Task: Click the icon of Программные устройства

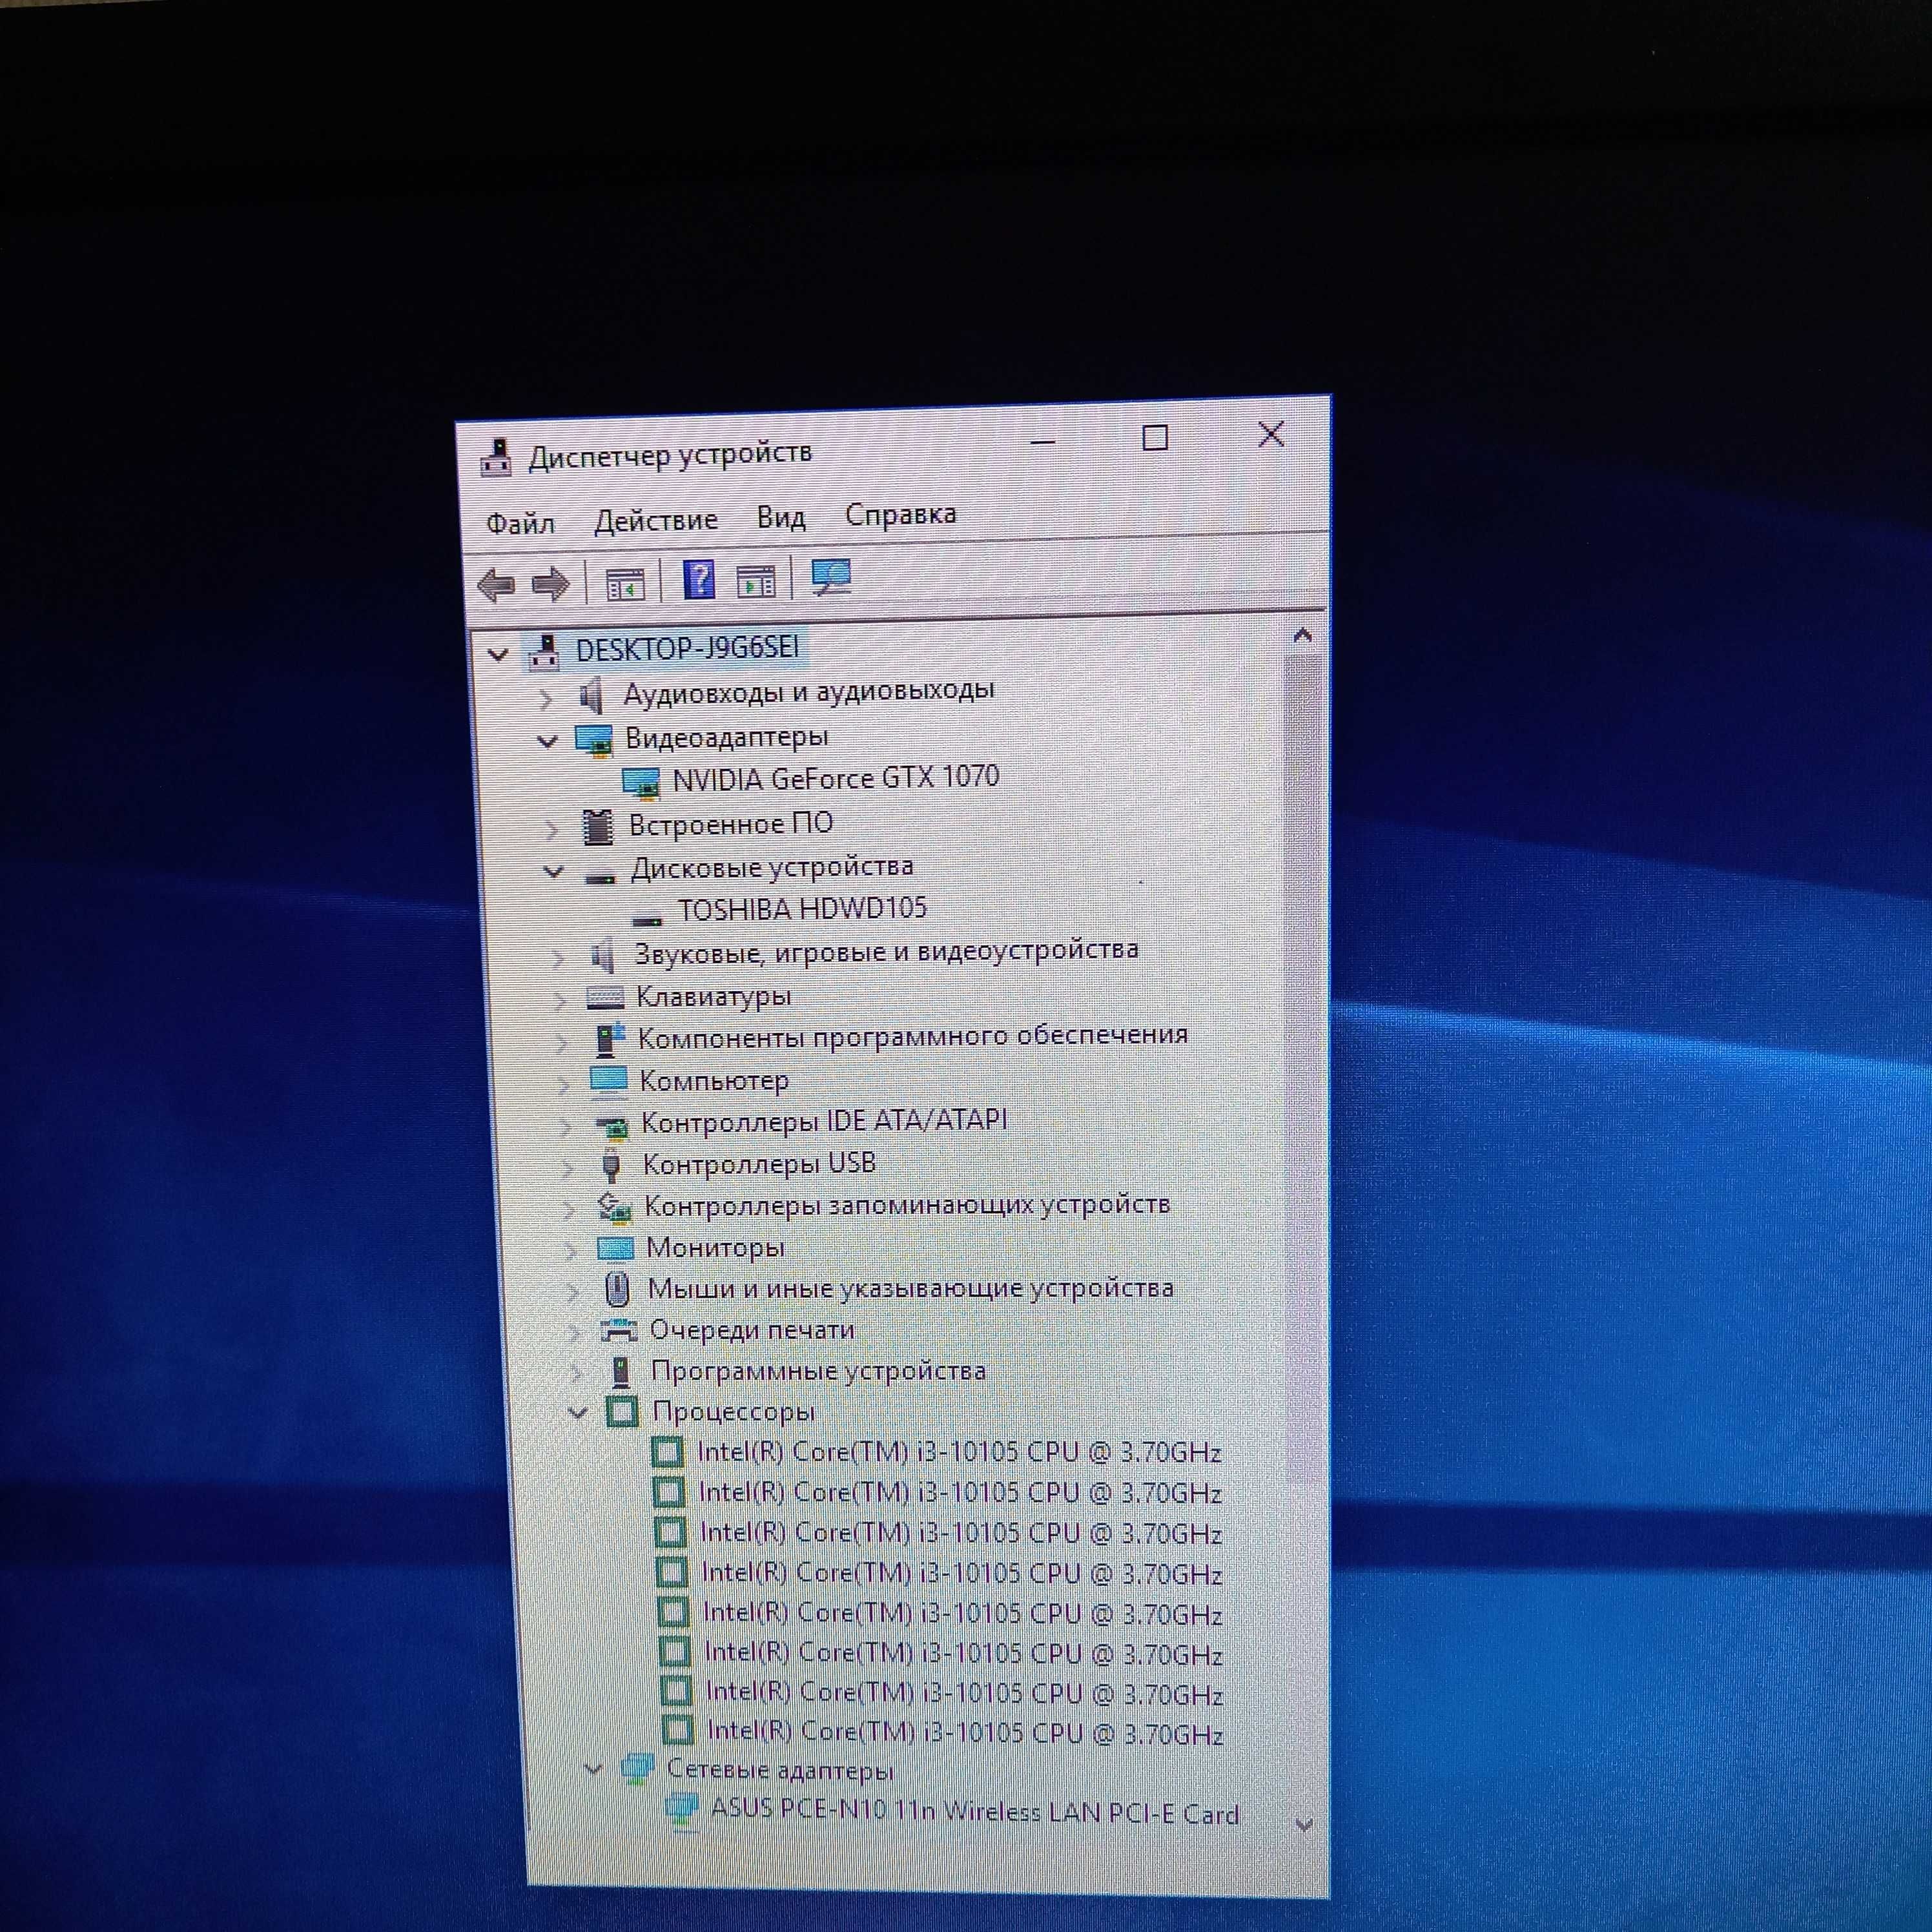Action: [621, 1372]
